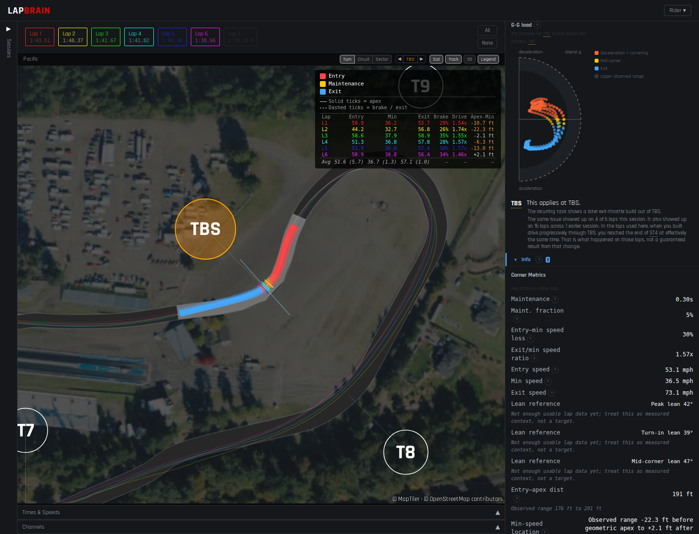Click Corner Metrics heading

click(x=528, y=275)
